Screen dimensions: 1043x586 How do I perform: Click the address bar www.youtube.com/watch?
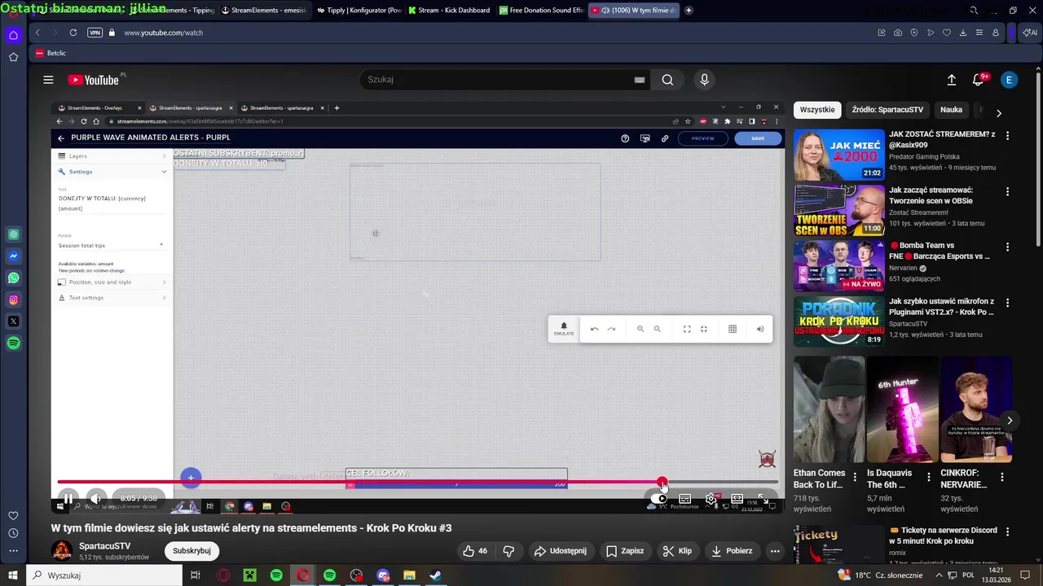point(163,33)
